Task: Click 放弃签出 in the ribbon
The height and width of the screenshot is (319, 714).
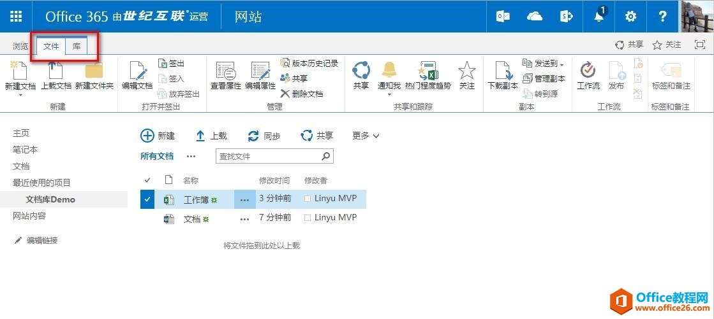Action: point(179,94)
